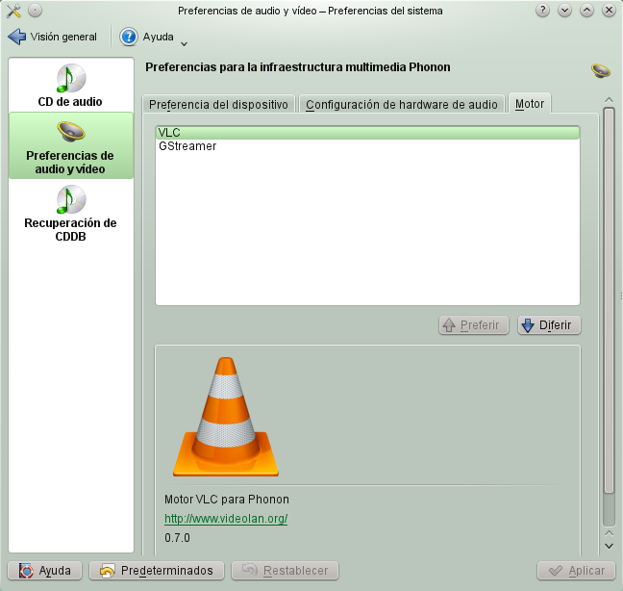Click the Restablecer button

point(285,571)
